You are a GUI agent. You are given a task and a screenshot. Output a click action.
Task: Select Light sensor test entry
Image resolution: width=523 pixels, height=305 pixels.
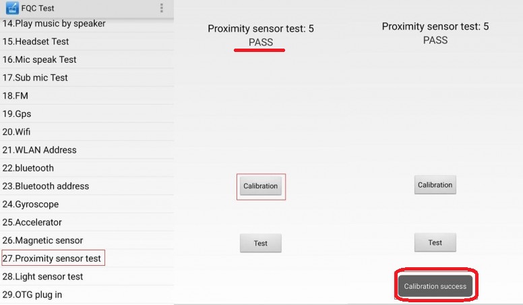click(x=42, y=277)
